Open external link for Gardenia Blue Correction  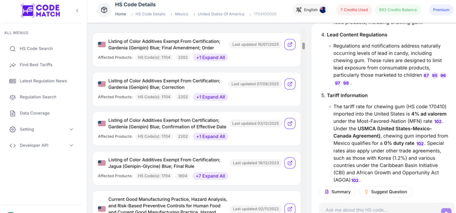(290, 84)
